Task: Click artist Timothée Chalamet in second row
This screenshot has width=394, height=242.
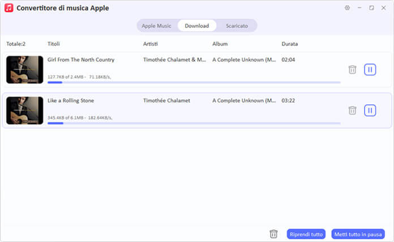Action: pos(166,100)
